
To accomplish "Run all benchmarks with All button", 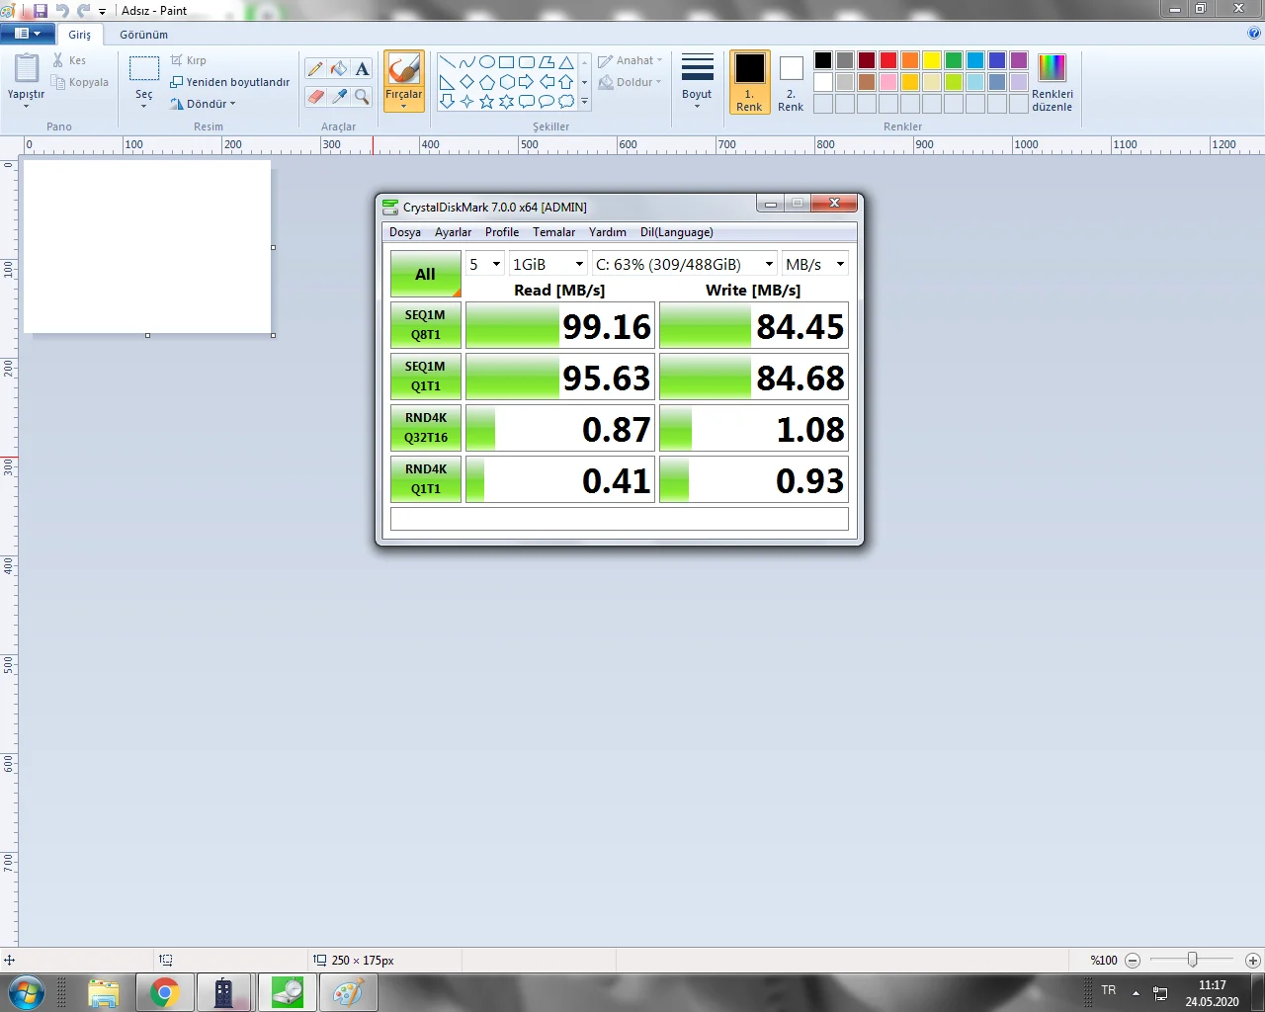I will (x=426, y=274).
